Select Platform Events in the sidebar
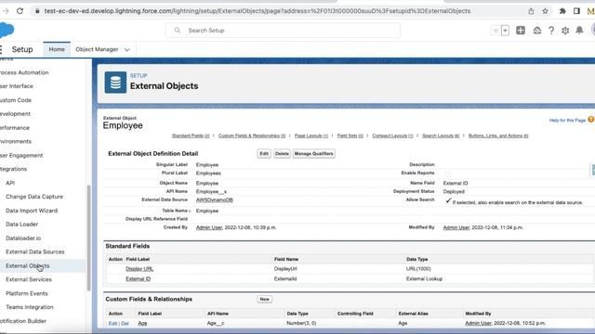 [27, 293]
